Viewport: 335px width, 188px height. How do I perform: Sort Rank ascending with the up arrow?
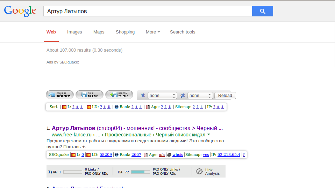coord(136,107)
